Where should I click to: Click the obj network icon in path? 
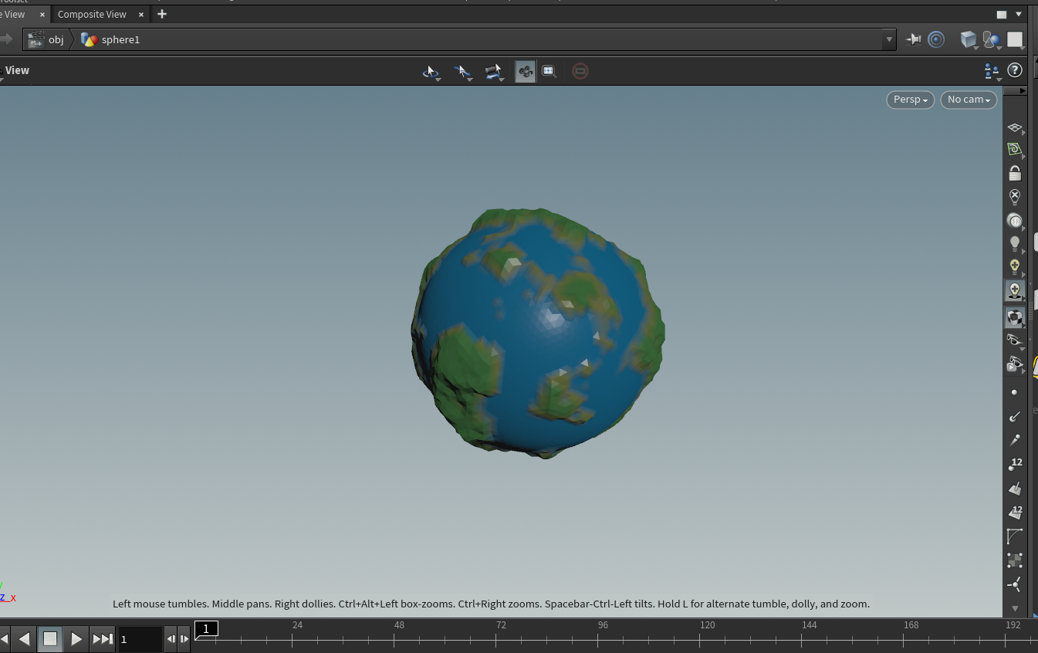click(x=36, y=39)
